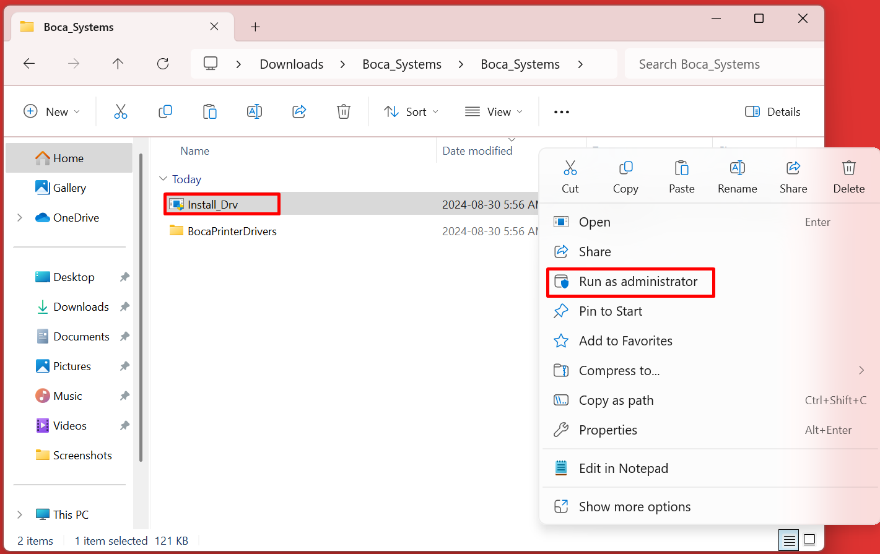Click the Search Boca_Systems field
The image size is (880, 554).
tap(725, 64)
